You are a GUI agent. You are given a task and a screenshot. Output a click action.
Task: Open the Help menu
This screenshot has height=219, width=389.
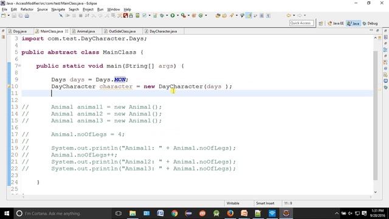(127, 10)
